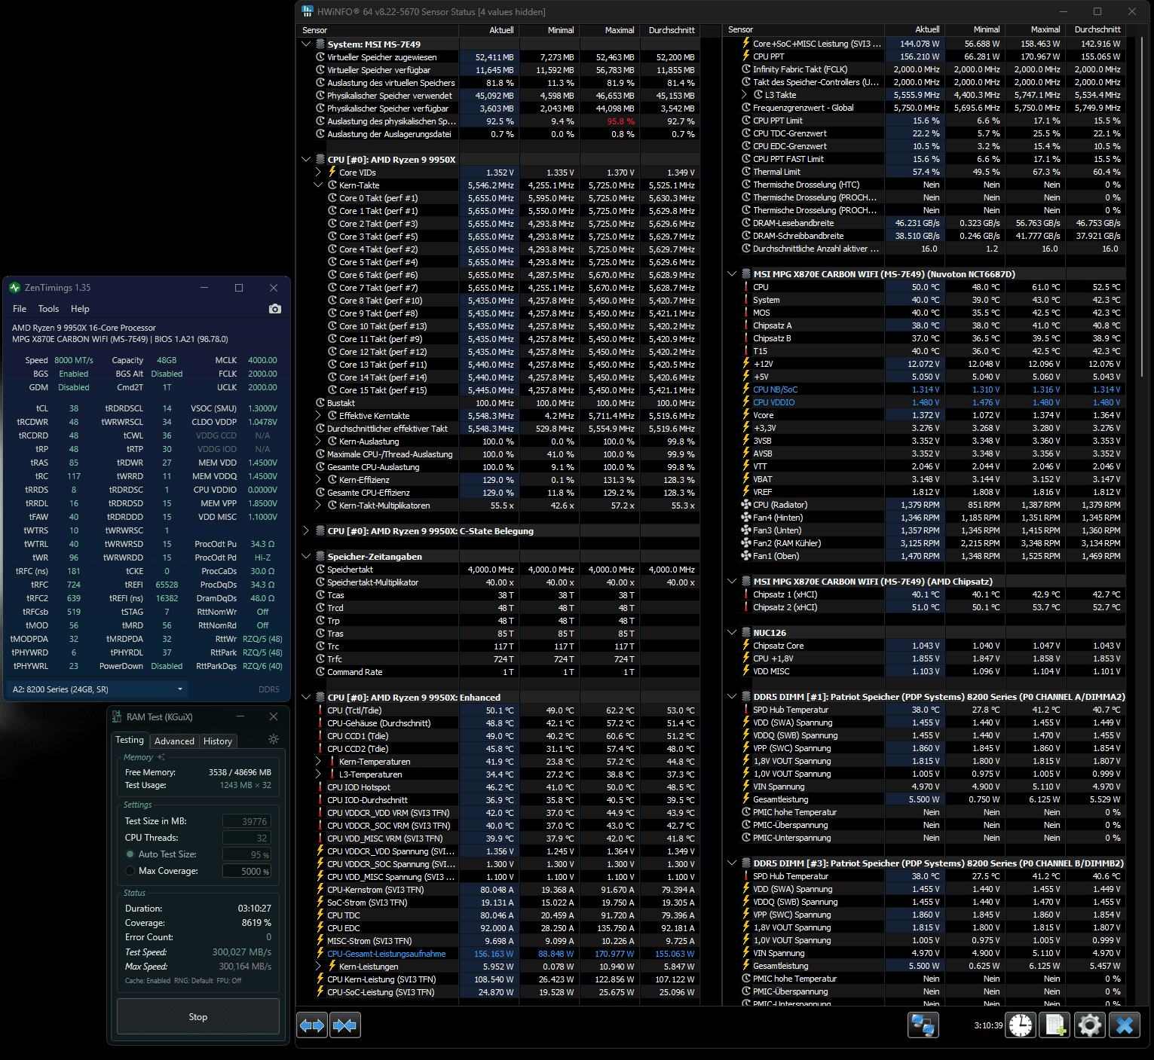The width and height of the screenshot is (1154, 1060).
Task: Click the blue X close sensors icon
Action: [1125, 1025]
